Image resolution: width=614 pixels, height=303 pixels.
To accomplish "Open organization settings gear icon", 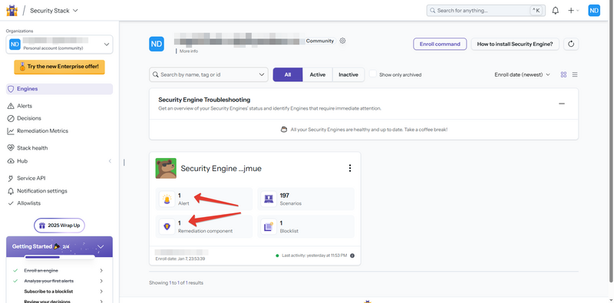I will pos(342,41).
